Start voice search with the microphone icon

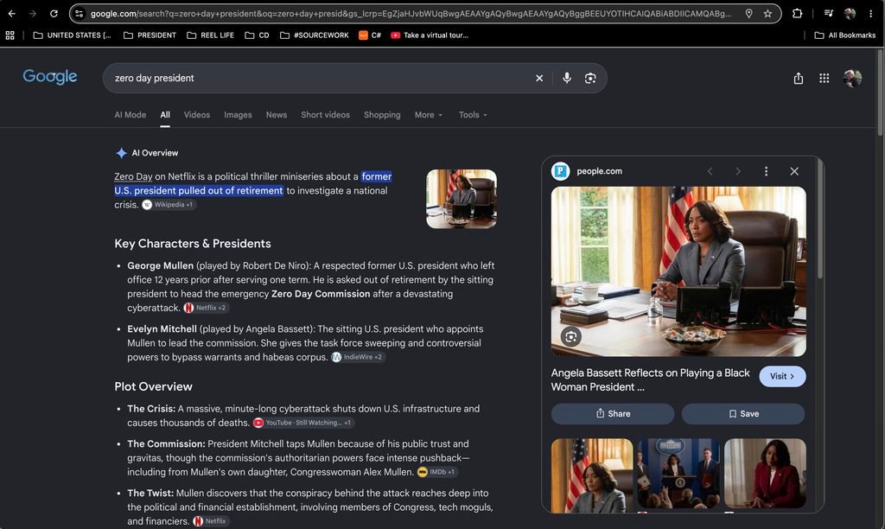tap(567, 78)
